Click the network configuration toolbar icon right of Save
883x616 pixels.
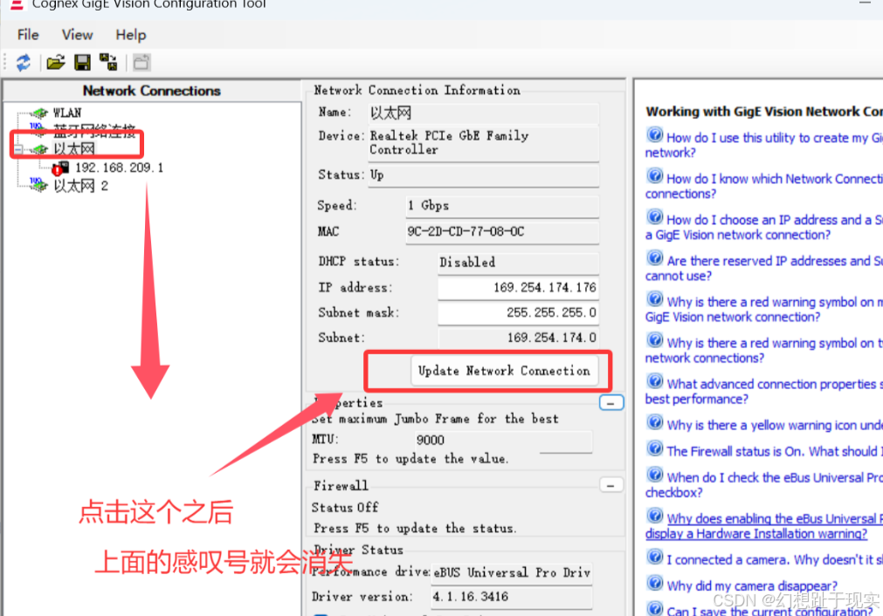[x=108, y=63]
